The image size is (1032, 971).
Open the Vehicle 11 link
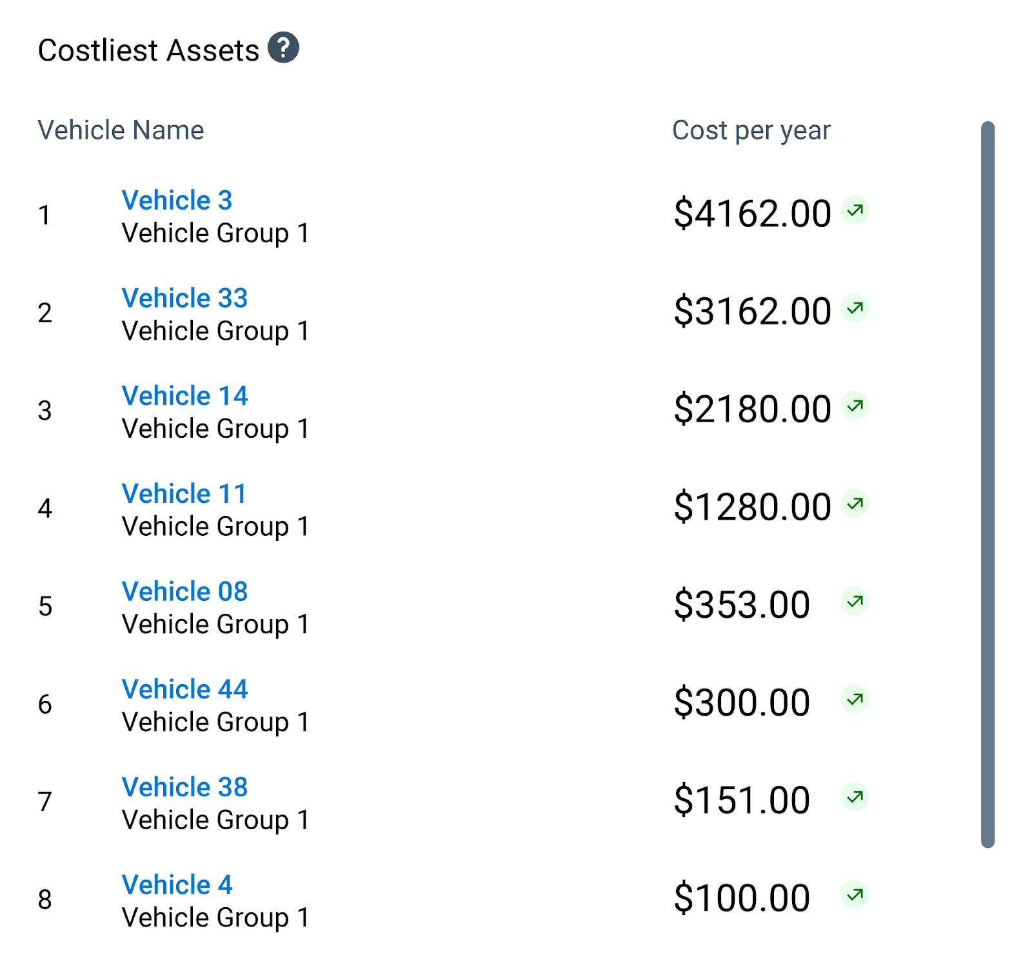click(x=184, y=493)
